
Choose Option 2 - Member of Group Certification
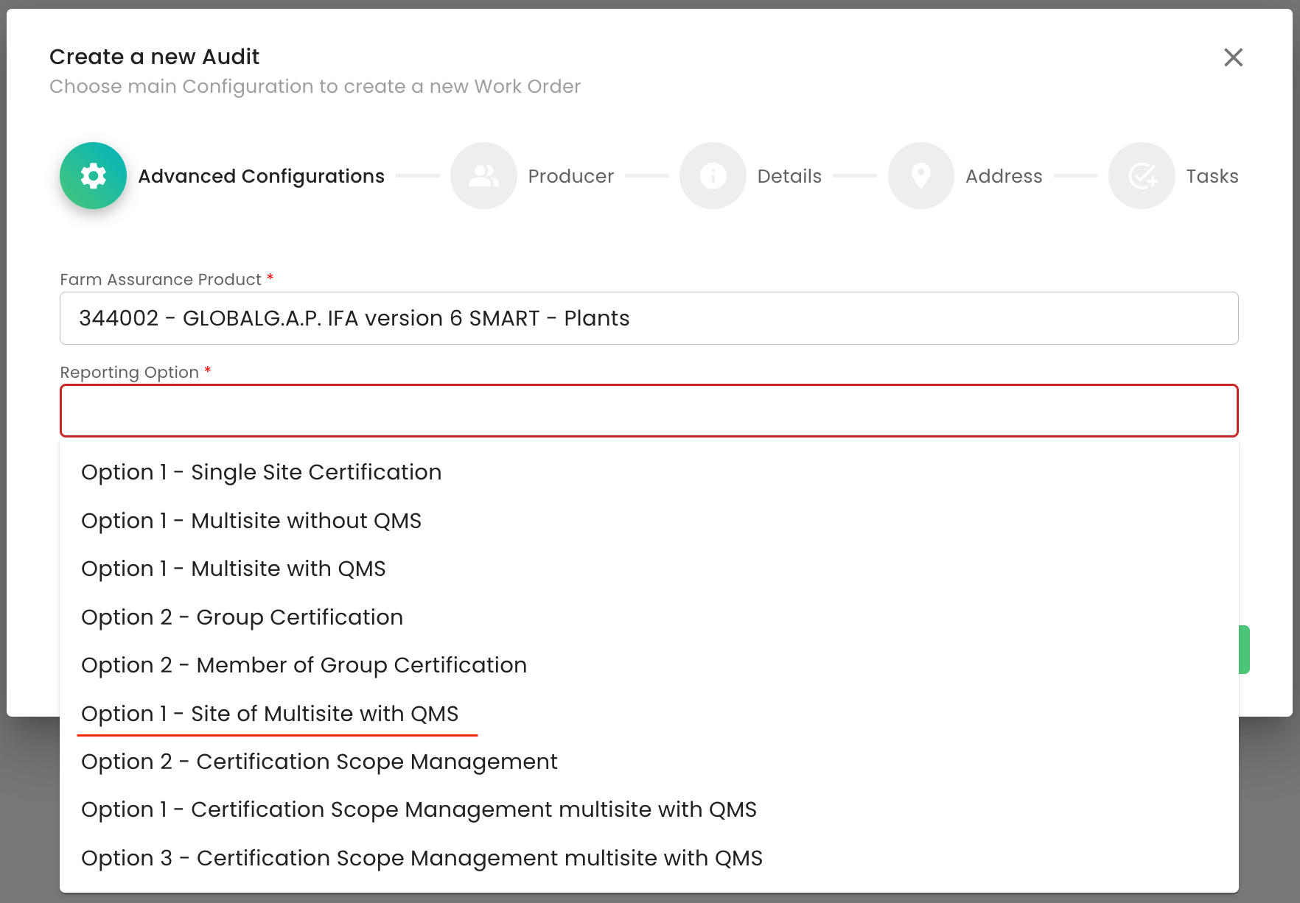[649, 665]
